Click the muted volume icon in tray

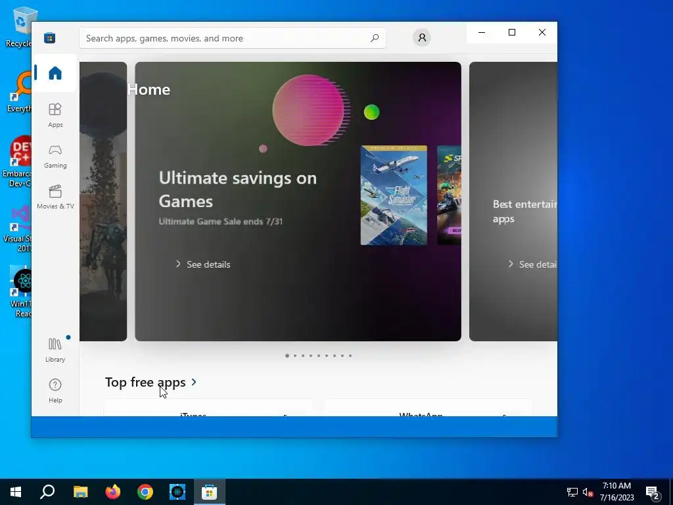588,492
